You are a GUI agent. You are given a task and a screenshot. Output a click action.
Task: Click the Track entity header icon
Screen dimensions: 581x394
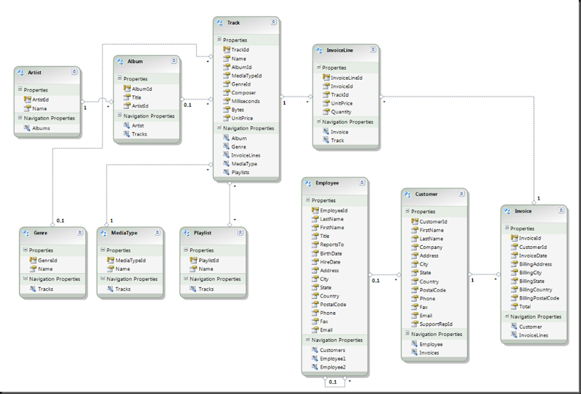[220, 22]
